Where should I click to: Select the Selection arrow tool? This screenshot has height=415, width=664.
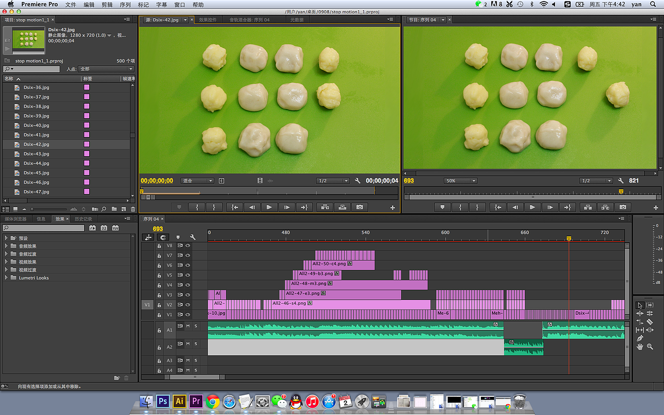click(640, 305)
